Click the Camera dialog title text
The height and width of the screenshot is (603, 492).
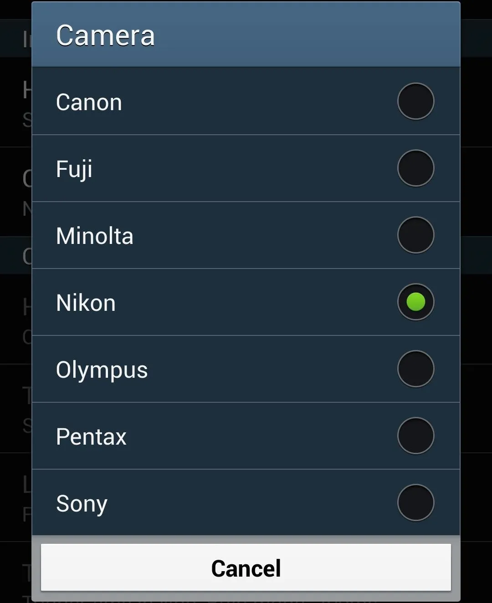[x=105, y=35]
